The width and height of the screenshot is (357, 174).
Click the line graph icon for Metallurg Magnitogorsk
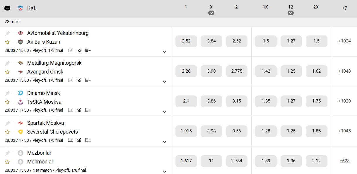click(79, 80)
